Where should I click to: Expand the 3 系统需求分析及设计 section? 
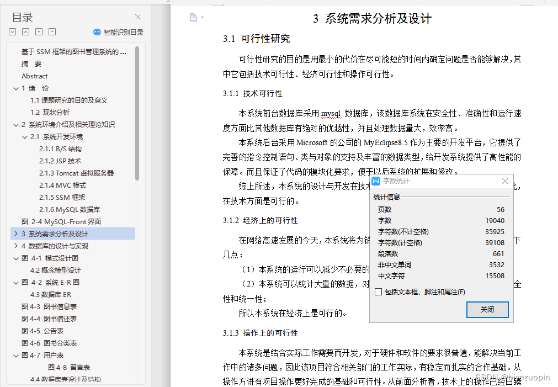click(x=15, y=234)
